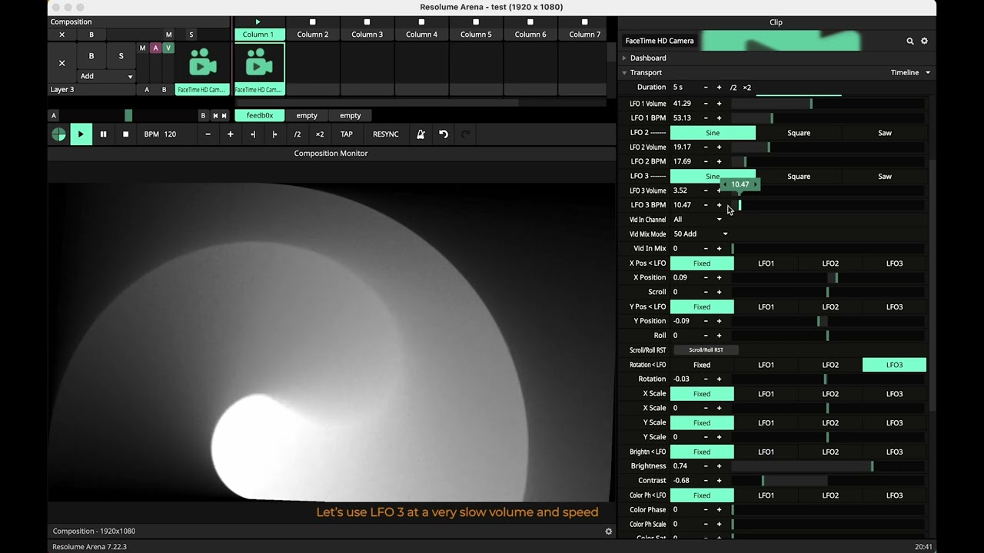This screenshot has height=553, width=984.
Task: Set X Pos LFO source to LFO2
Action: coord(830,263)
